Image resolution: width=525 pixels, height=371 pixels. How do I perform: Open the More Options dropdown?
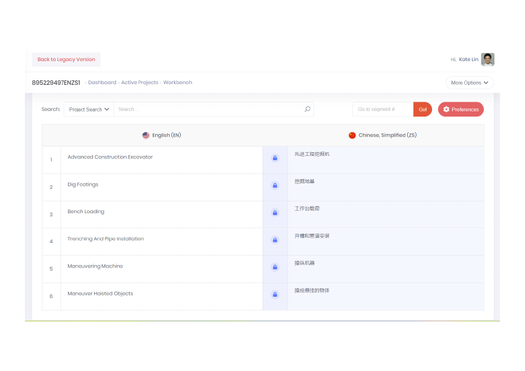pos(469,82)
